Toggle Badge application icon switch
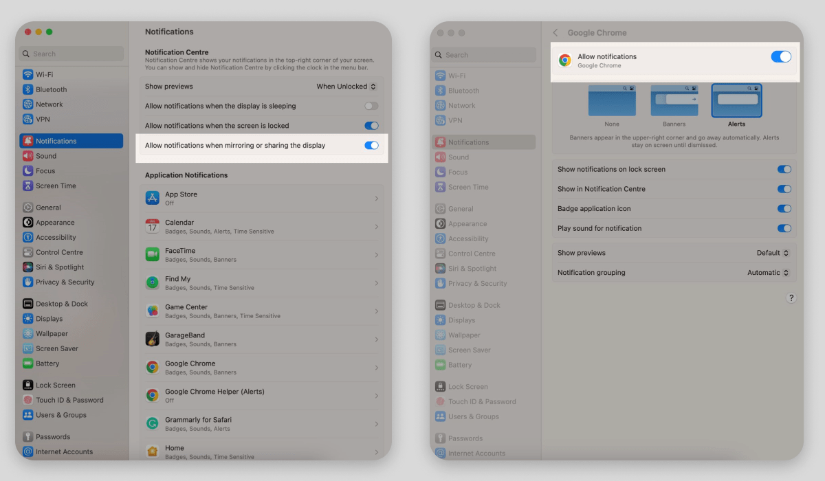Viewport: 825px width, 481px height. pyautogui.click(x=784, y=209)
